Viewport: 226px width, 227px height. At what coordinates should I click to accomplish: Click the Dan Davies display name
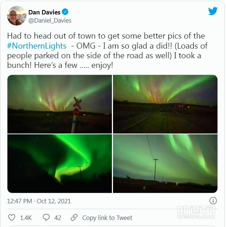point(44,12)
